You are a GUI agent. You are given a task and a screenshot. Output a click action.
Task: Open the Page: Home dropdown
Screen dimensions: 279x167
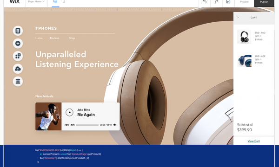[x=36, y=1]
